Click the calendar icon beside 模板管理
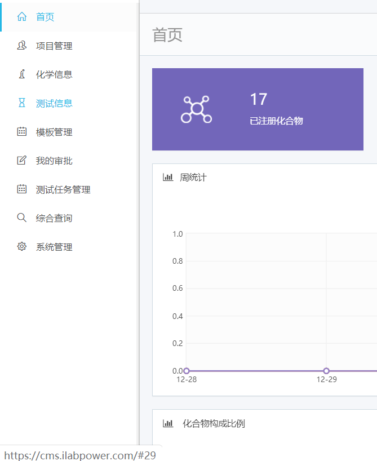Screen dimensions: 377x461 [22, 131]
